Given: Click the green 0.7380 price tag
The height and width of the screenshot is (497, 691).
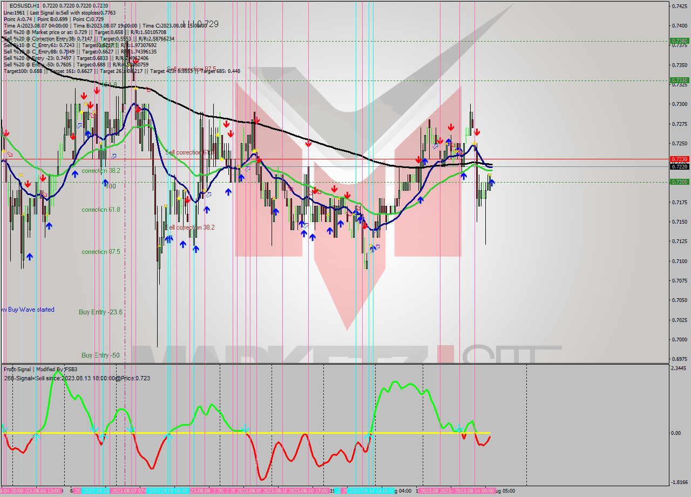Looking at the screenshot, I should tap(679, 41).
